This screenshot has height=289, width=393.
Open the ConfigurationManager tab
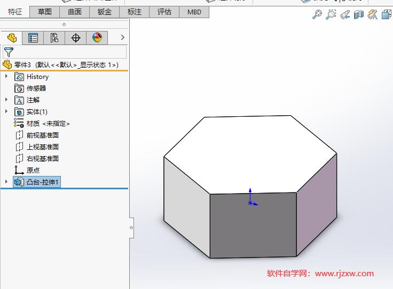click(x=54, y=38)
